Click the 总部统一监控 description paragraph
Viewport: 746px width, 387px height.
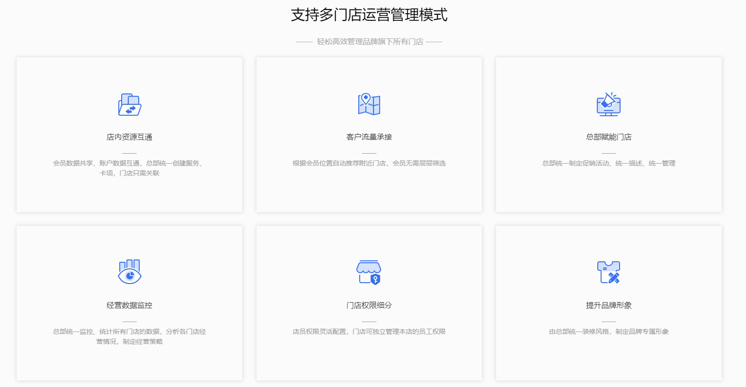pos(129,337)
